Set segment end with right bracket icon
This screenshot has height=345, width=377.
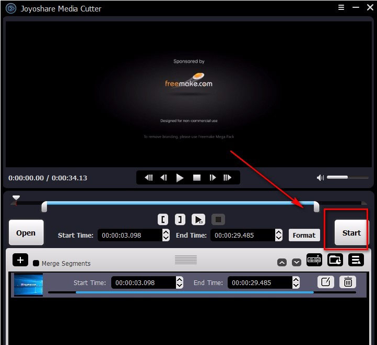(x=179, y=219)
